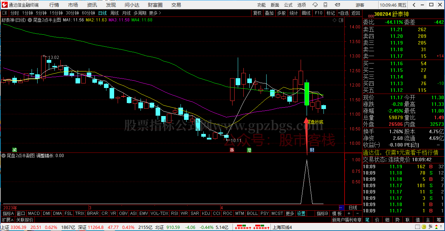The image size is (445, 231).
Task: Open settings gear of 尾盘2点半副图 indicator
Action: (x=4, y=156)
